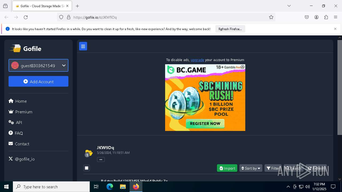Screen dimensions: 342x192
Task: Open the Contact sidebar item
Action: (19, 144)
